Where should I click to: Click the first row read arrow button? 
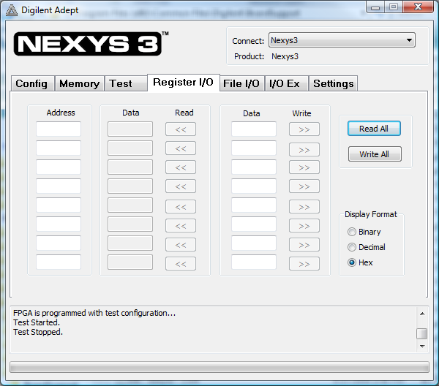(x=181, y=129)
